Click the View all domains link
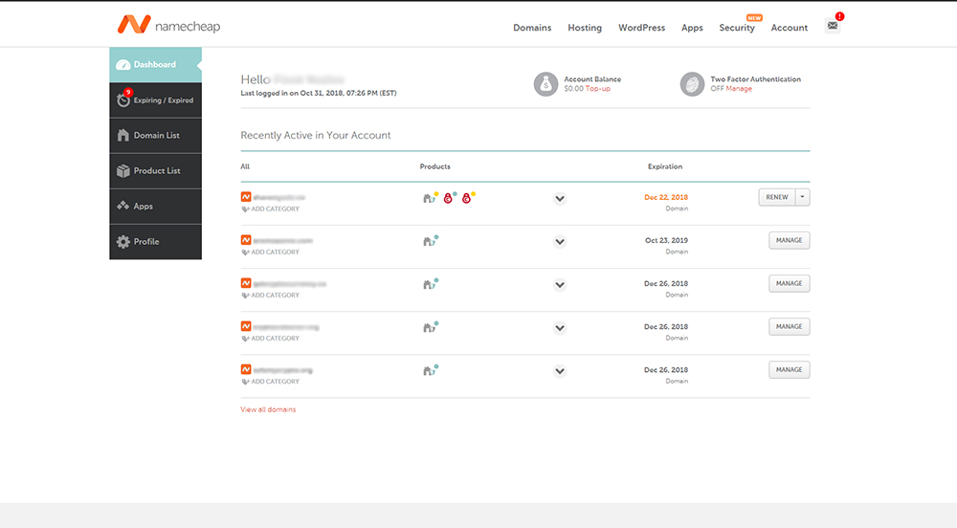 (268, 409)
